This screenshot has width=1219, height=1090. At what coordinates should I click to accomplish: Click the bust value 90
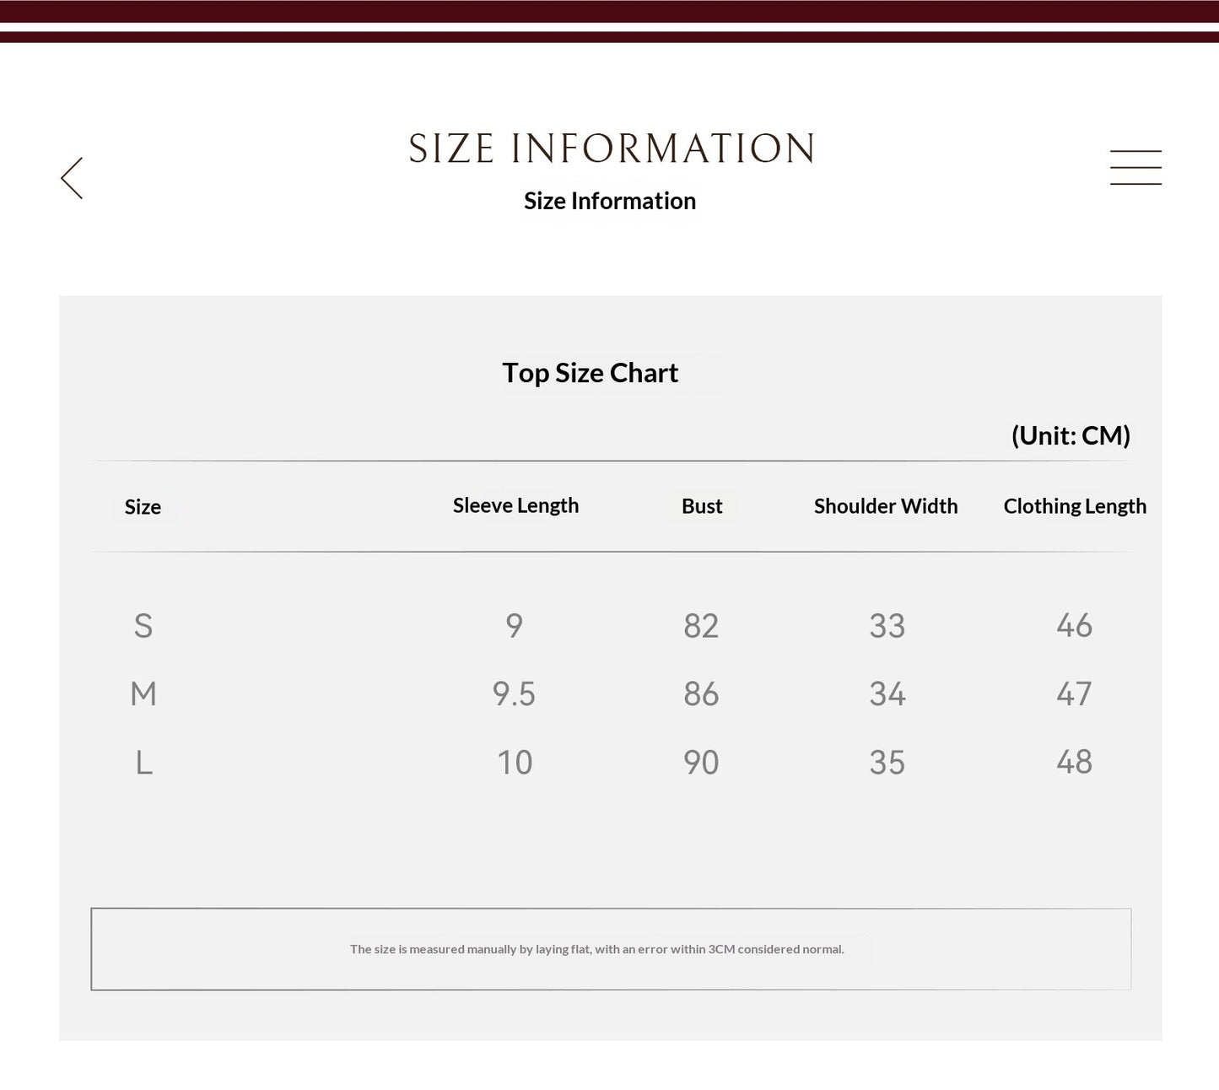701,763
